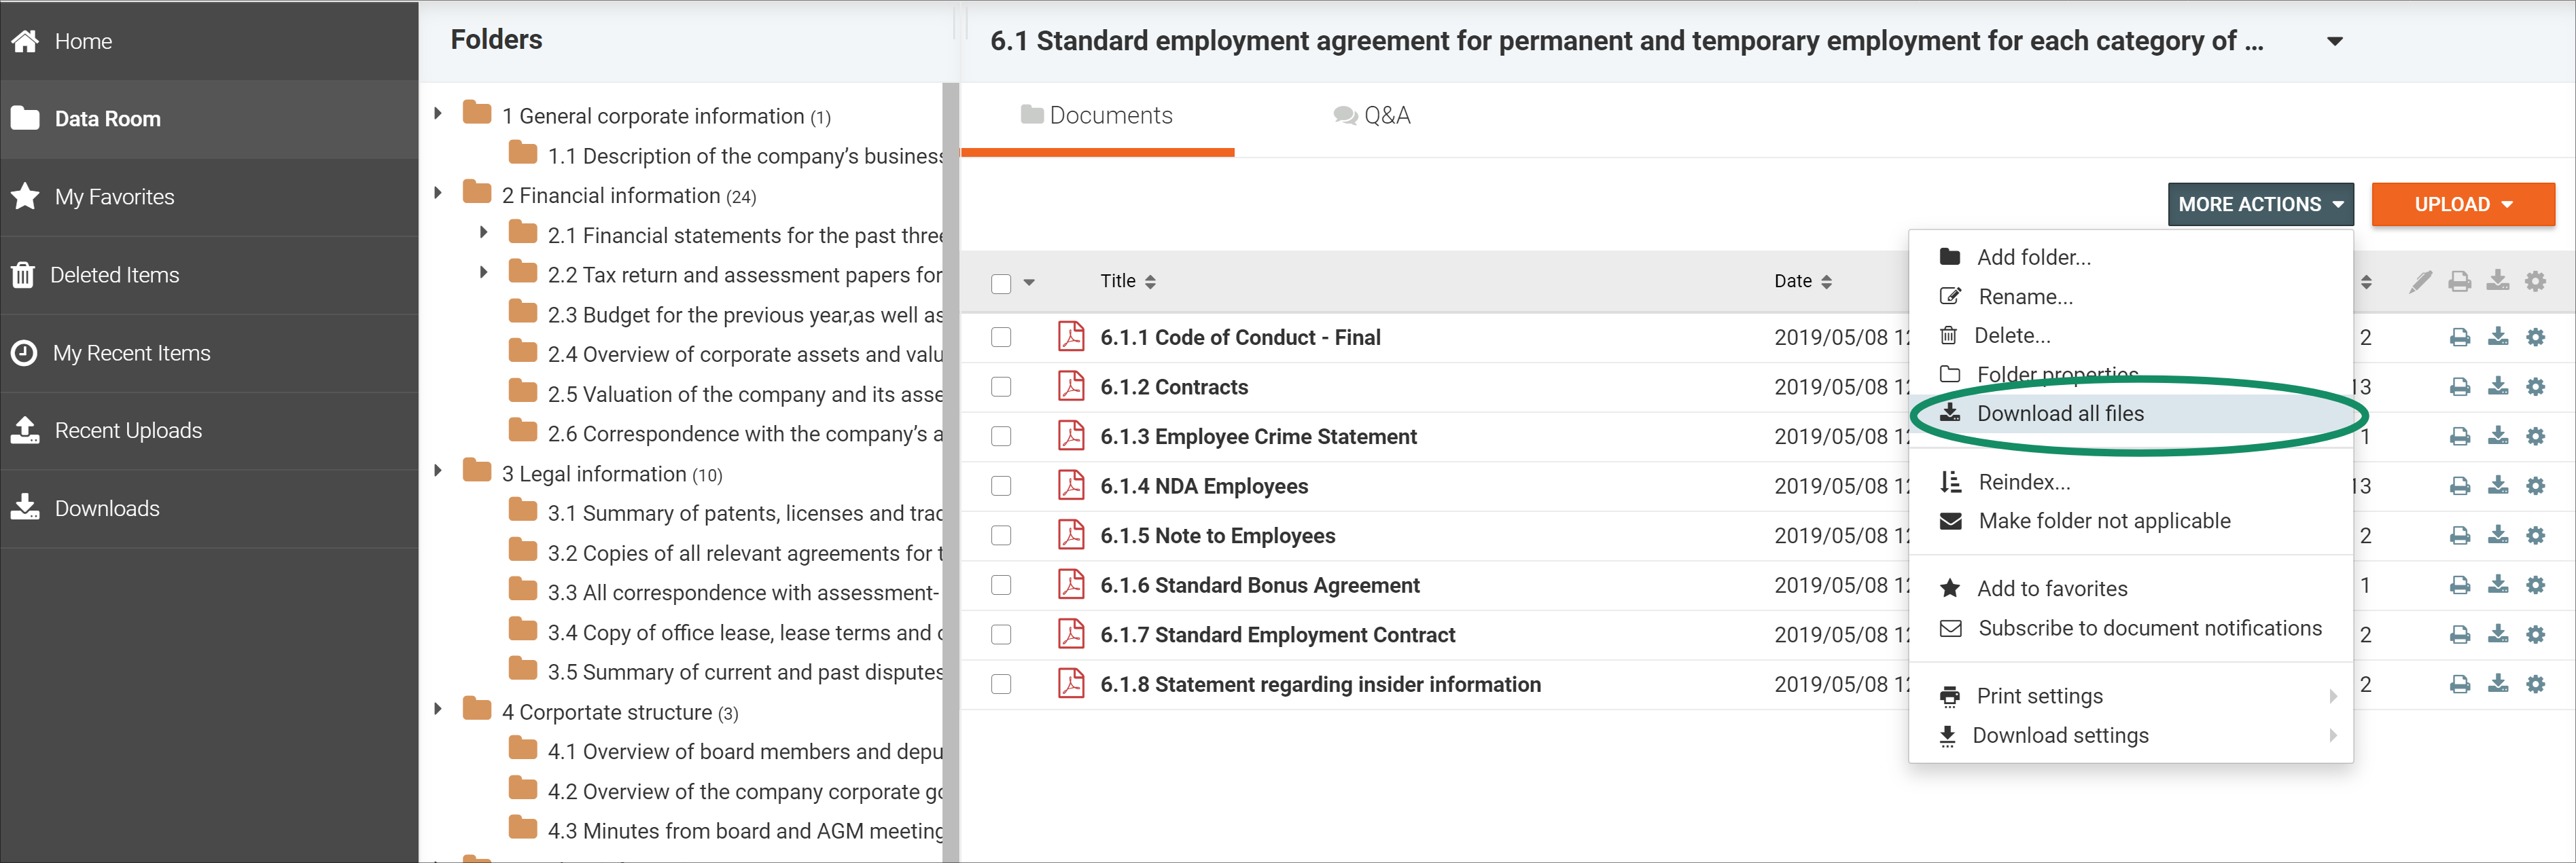2576x863 pixels.
Task: Click the download icon on the 6.1.2 Contracts row
Action: [x=2499, y=386]
